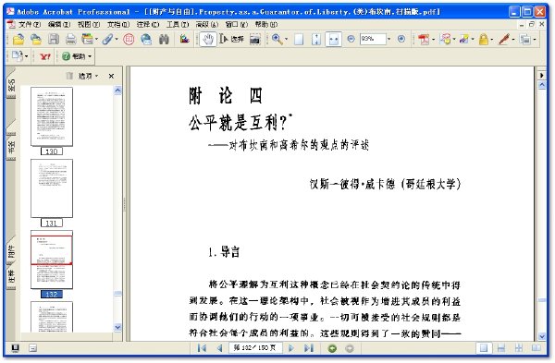Save the document with the floppy disk icon
The image size is (555, 363).
coord(54,39)
